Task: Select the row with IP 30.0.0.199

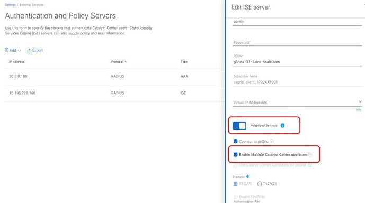Action: (x=114, y=76)
